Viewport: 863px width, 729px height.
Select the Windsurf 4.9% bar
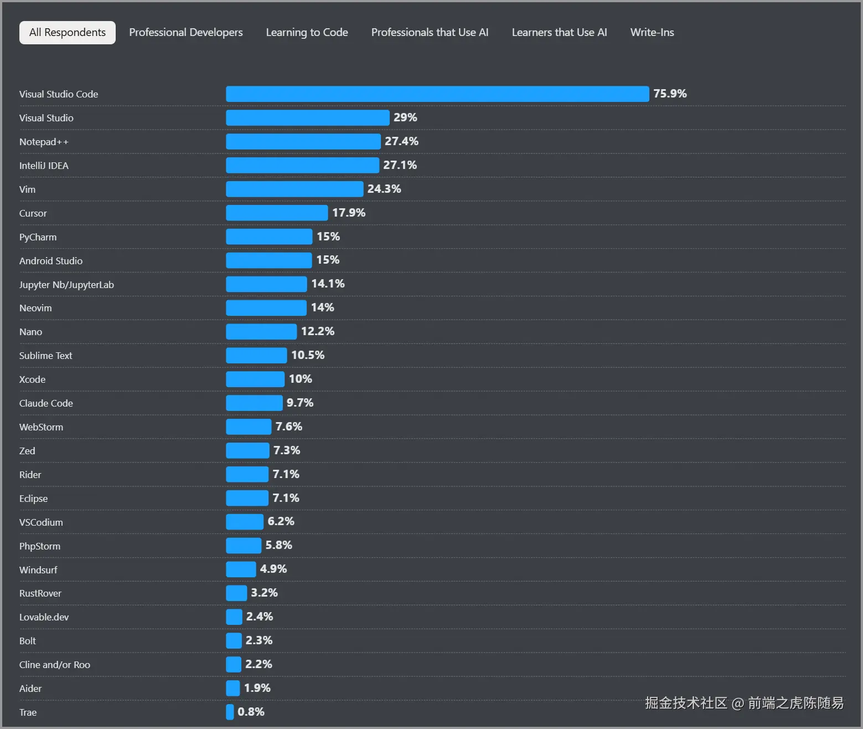click(241, 569)
